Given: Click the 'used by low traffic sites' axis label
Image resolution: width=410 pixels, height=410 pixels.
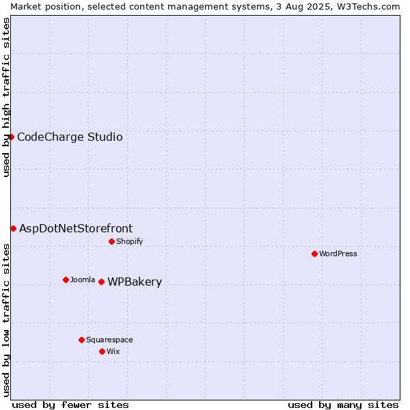Looking at the screenshot, I should point(5,320).
